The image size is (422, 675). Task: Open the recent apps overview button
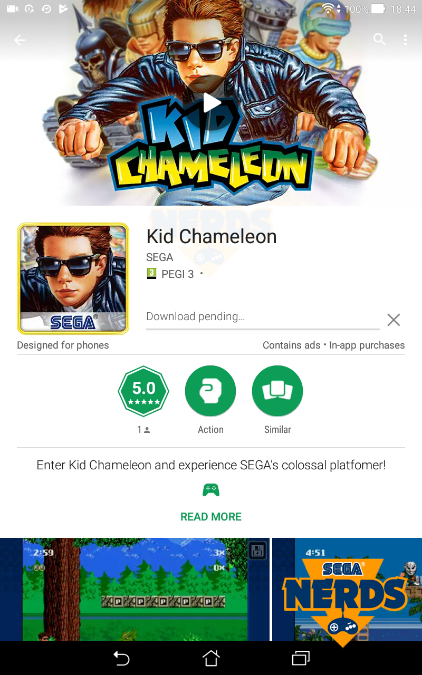[x=301, y=658]
